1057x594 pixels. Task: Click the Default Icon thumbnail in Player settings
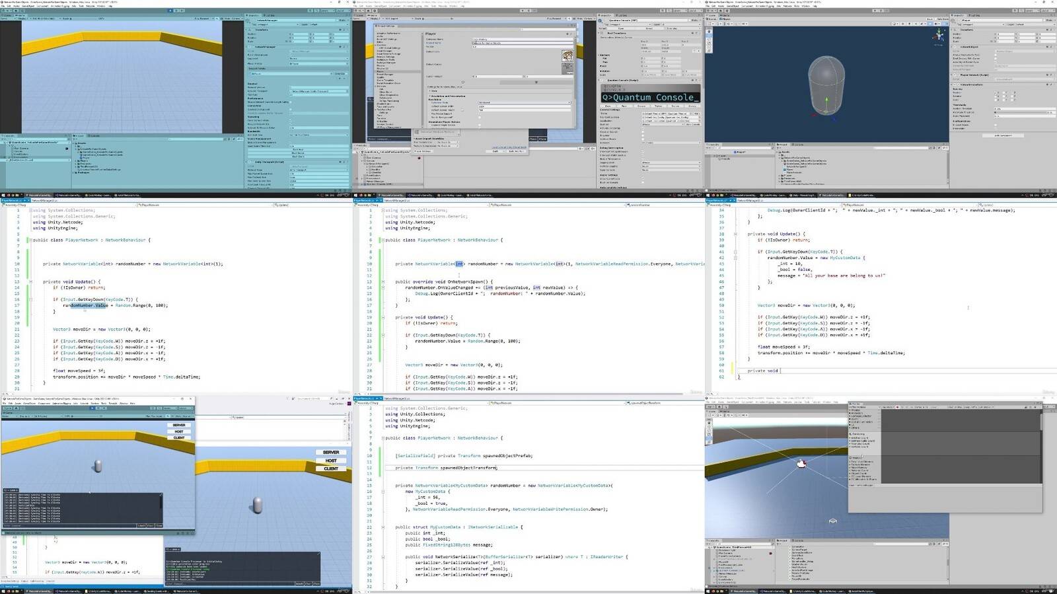[x=567, y=56]
